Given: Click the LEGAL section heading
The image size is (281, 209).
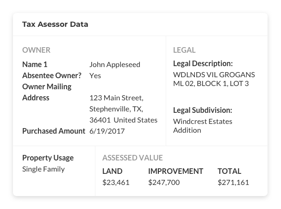Looking at the screenshot, I should (184, 50).
